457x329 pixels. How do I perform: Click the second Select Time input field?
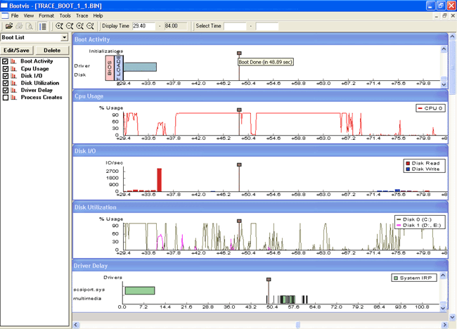coord(266,26)
